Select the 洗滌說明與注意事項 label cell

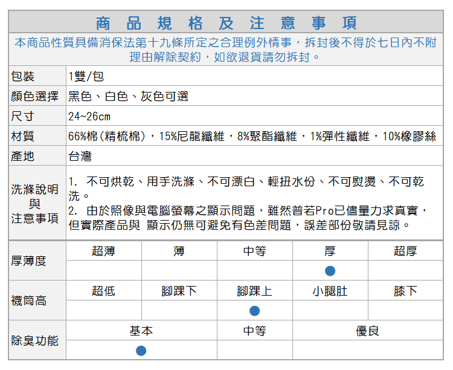coord(35,203)
